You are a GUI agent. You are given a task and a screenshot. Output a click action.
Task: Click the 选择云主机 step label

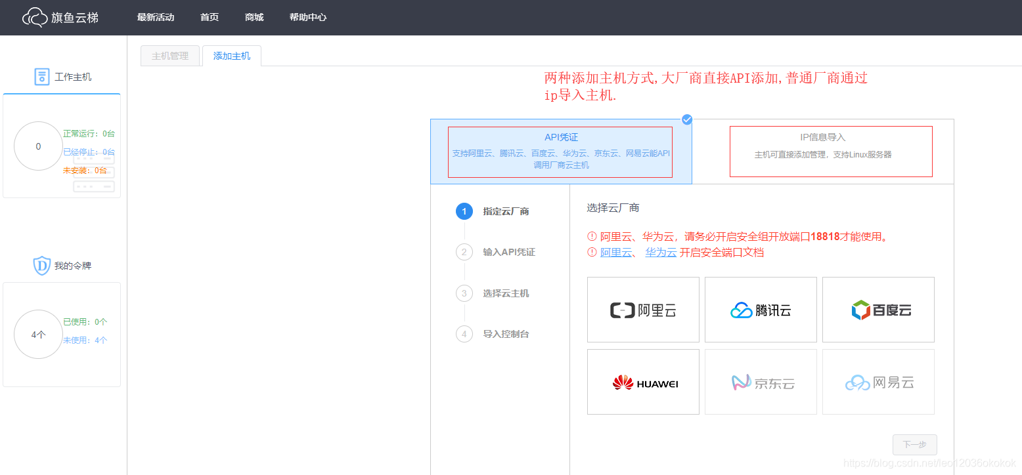(506, 293)
